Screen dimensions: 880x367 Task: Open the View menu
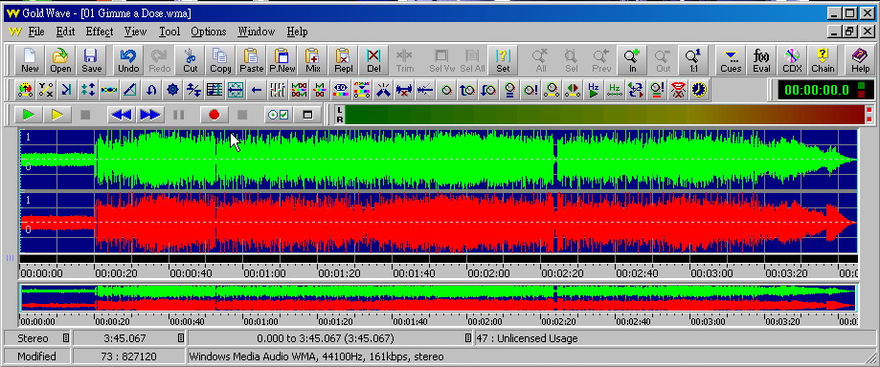135,32
